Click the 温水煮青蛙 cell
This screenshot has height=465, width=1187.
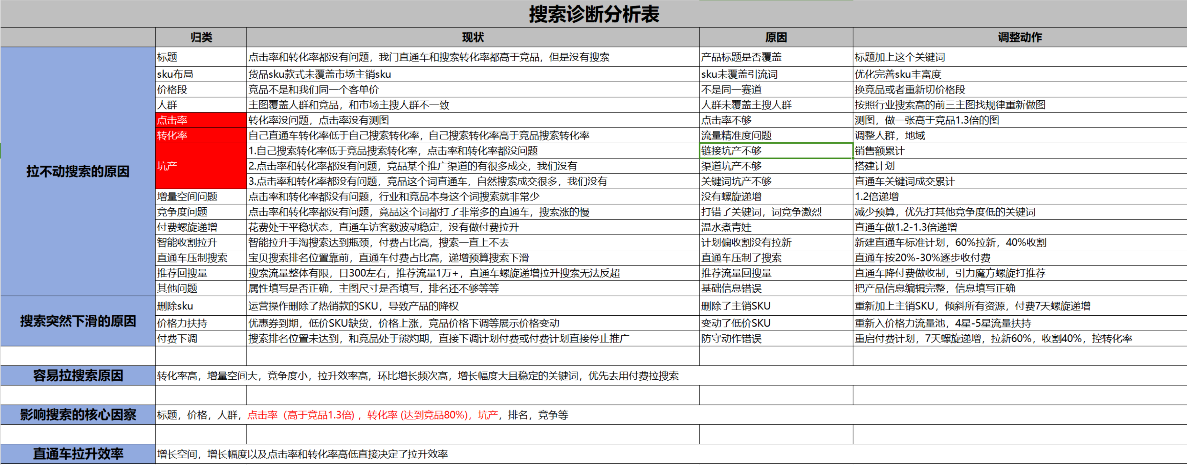click(x=776, y=226)
